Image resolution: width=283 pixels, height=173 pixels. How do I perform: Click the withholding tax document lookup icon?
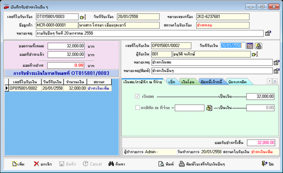[x=209, y=108]
